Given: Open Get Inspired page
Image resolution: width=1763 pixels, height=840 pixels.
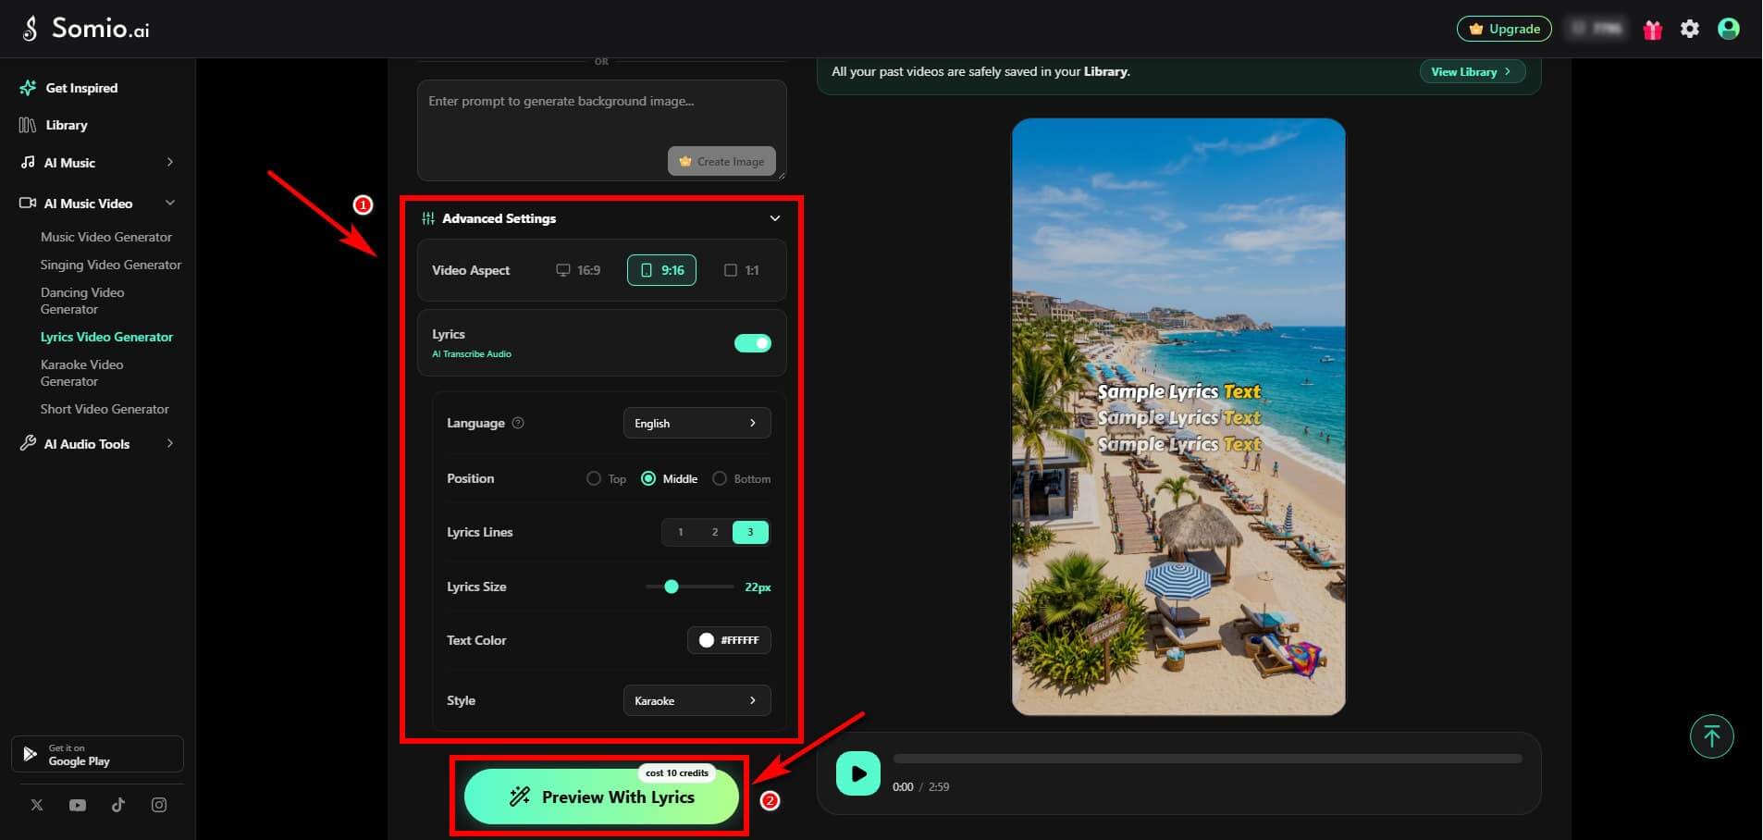Looking at the screenshot, I should click(81, 88).
